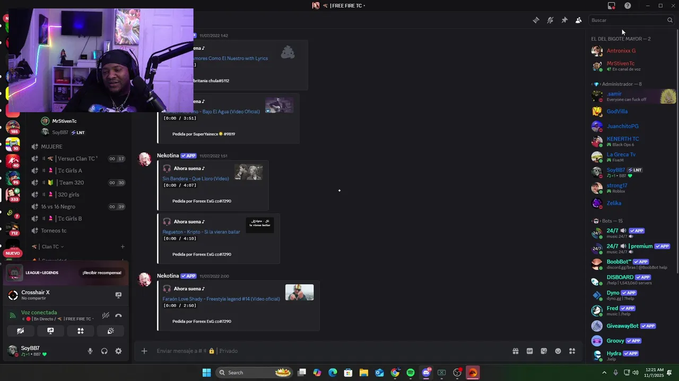The height and width of the screenshot is (381, 679).
Task: Join the Tc Girls A voice channel
Action: tap(77, 170)
